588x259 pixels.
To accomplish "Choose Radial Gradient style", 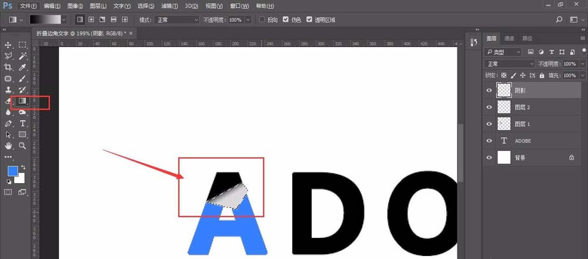I will coord(91,19).
